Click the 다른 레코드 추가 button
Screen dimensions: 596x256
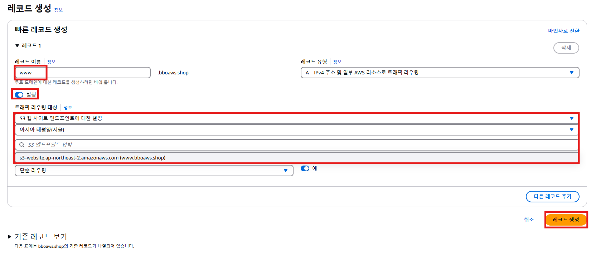[553, 196]
